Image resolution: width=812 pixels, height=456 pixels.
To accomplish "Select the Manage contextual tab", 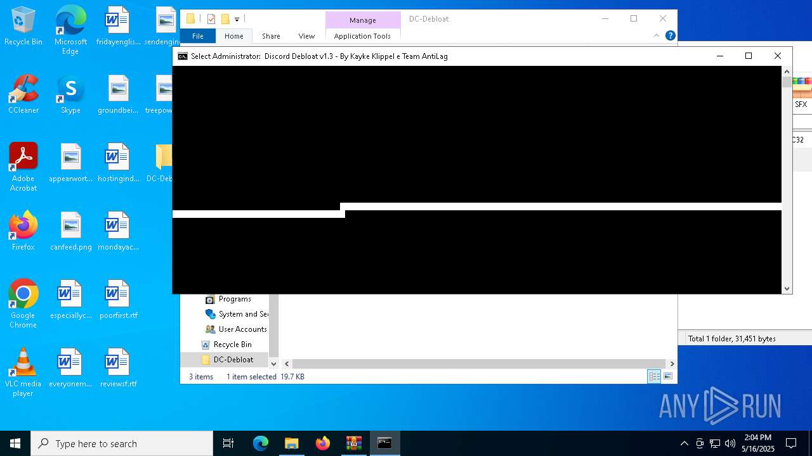I will (362, 20).
